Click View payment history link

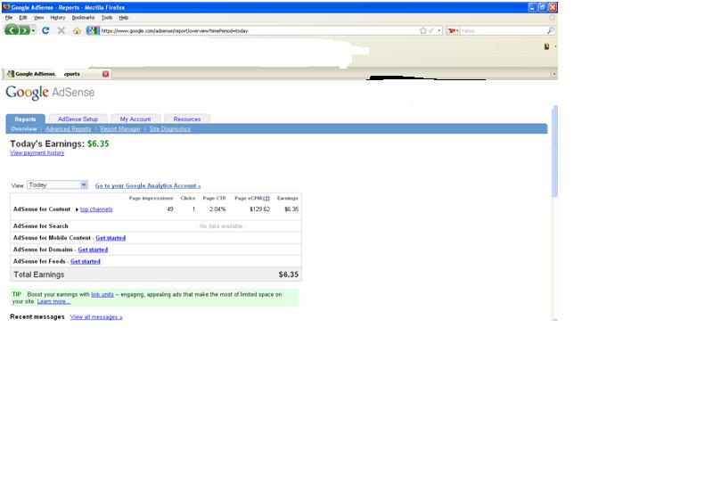(37, 153)
